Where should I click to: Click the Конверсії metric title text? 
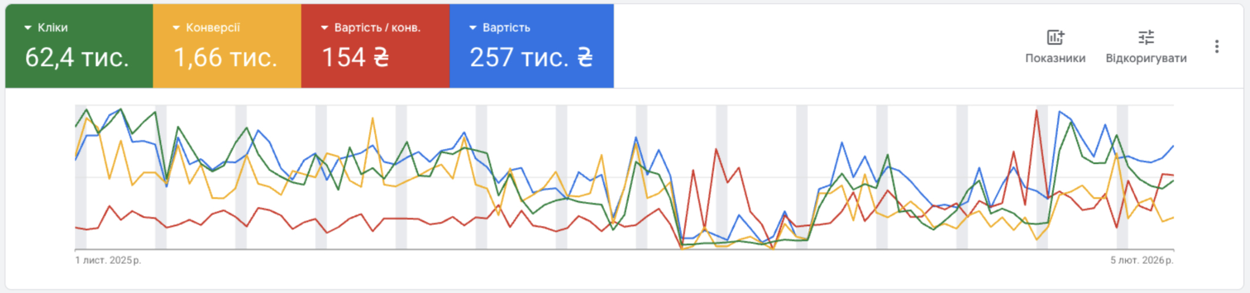[213, 28]
